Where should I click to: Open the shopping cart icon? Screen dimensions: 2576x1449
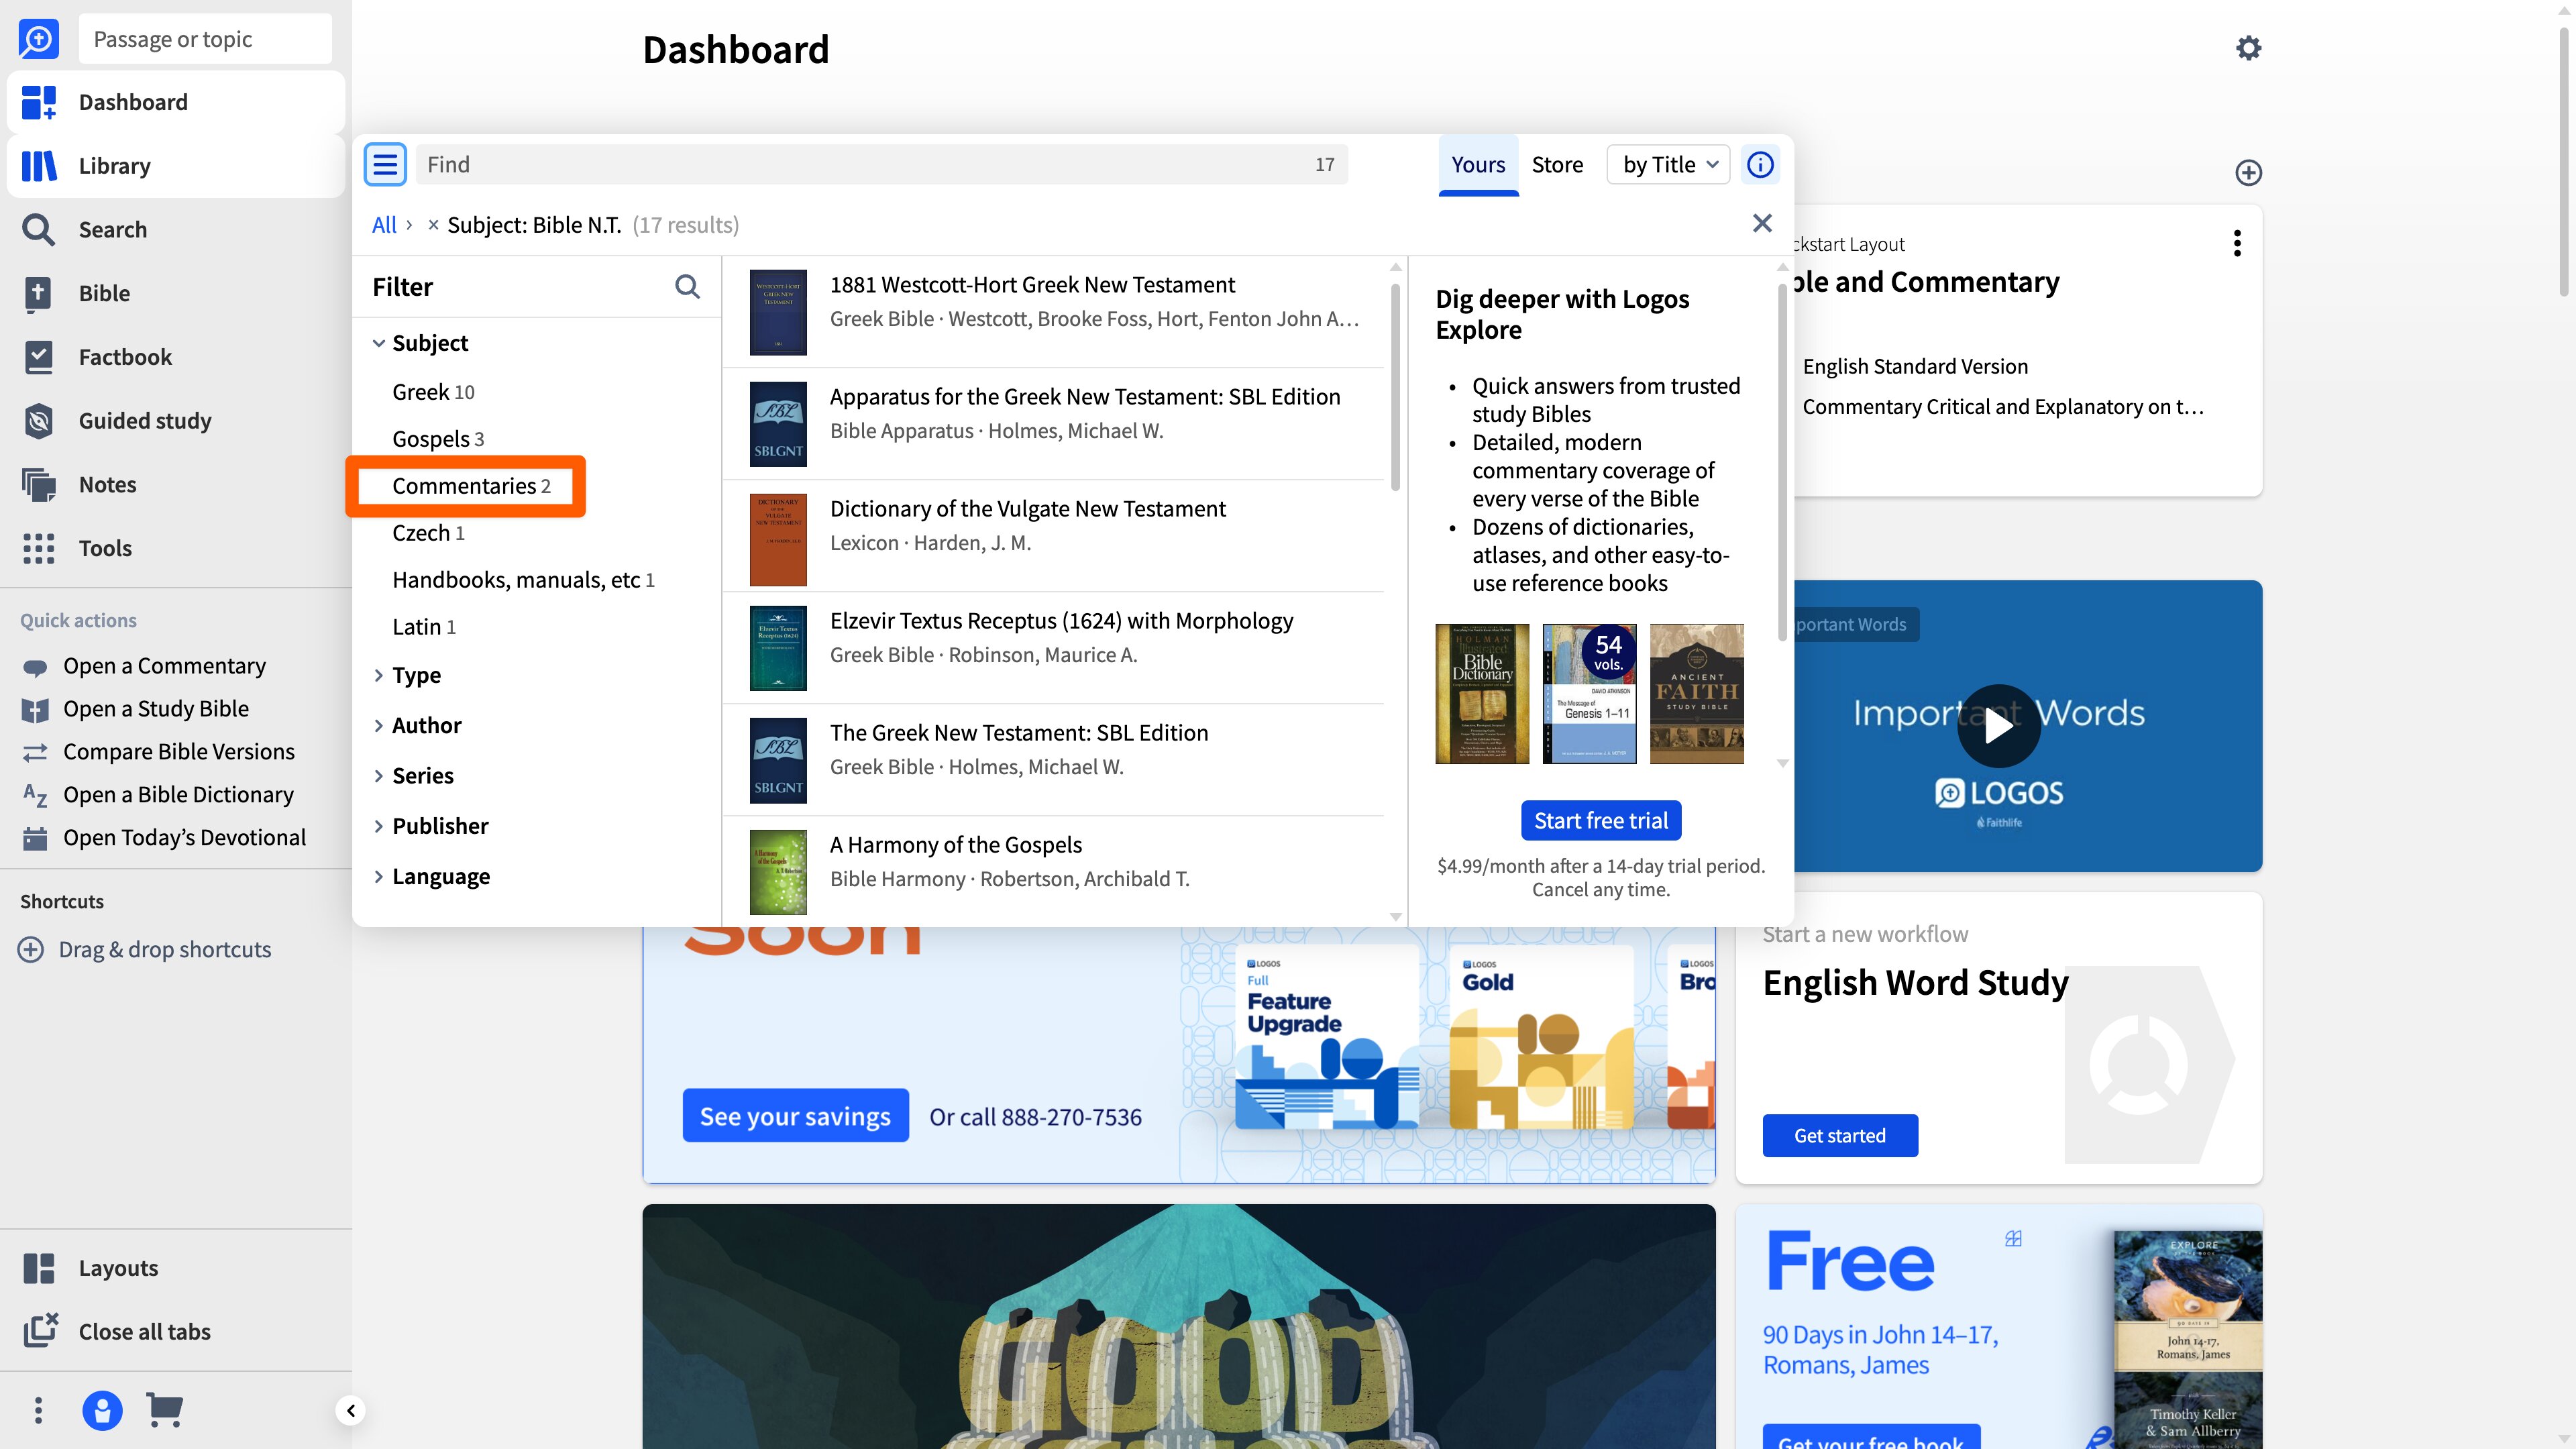[165, 1410]
